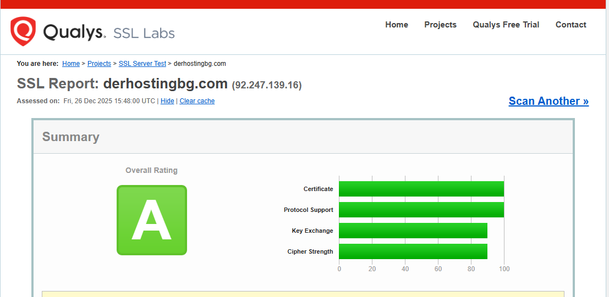
Task: Click the Hide link beside assessment date
Action: tap(167, 101)
